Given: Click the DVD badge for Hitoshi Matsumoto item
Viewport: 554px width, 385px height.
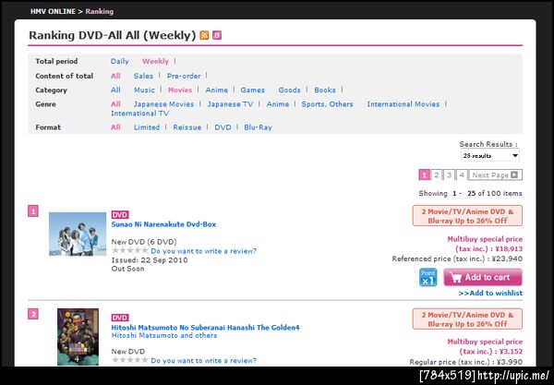Looking at the screenshot, I should [x=120, y=318].
